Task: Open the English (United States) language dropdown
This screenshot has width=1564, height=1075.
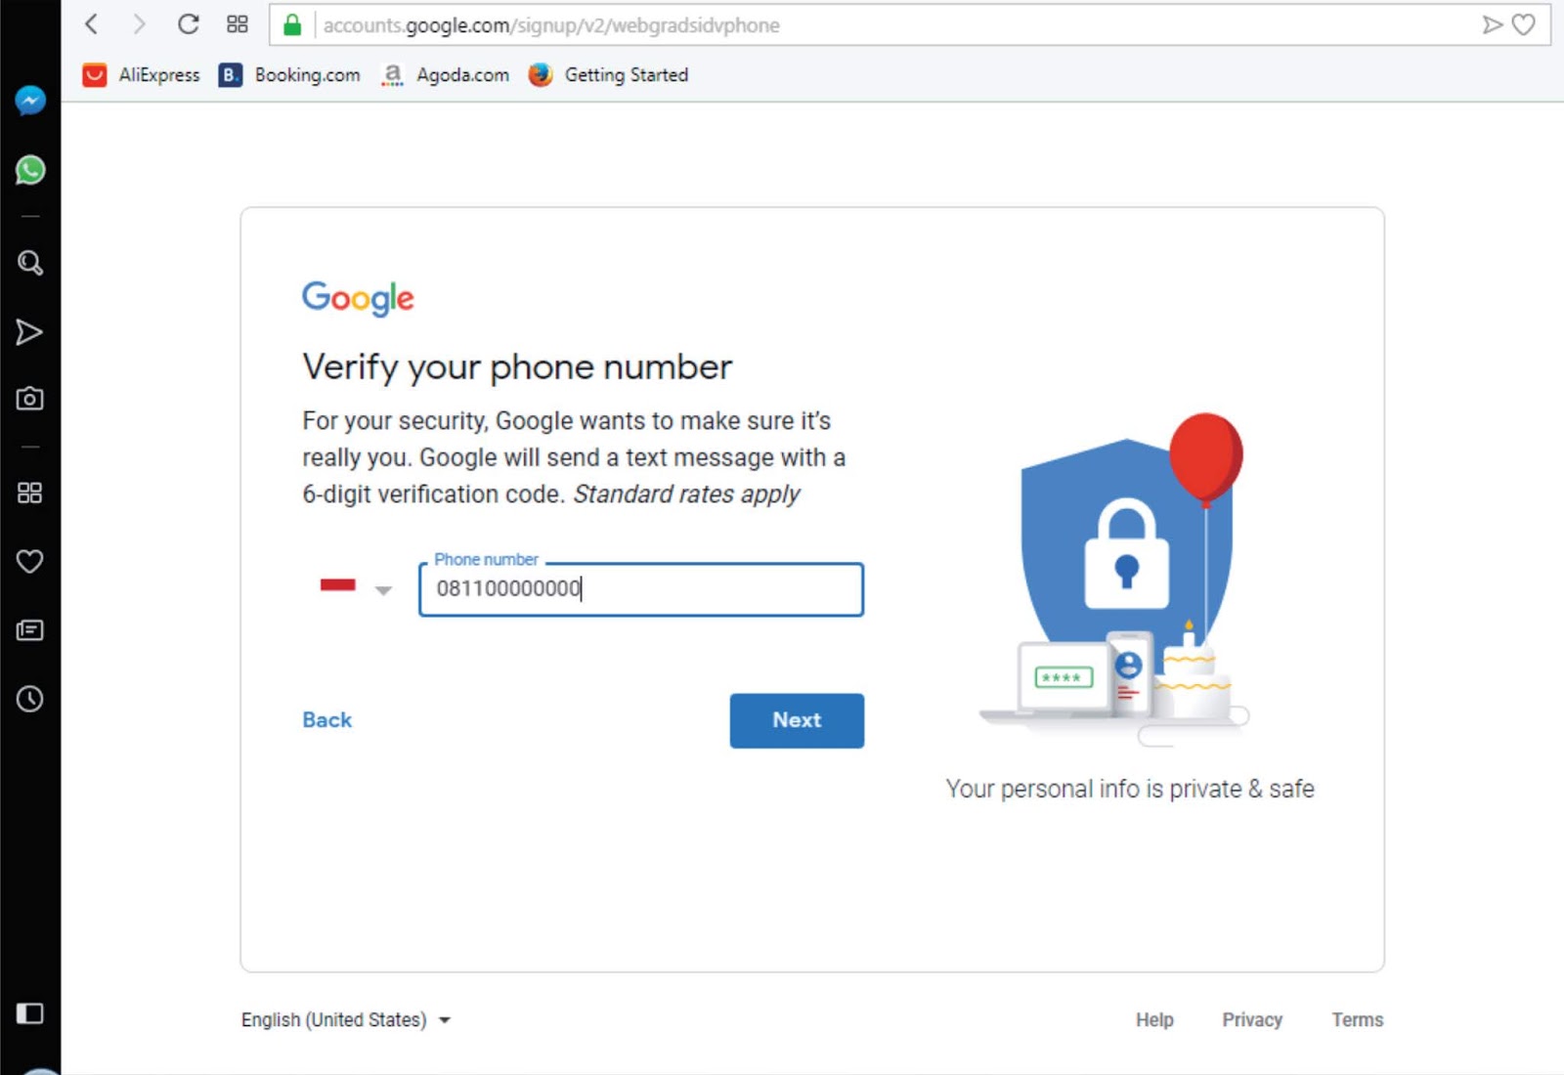Action: click(346, 1019)
